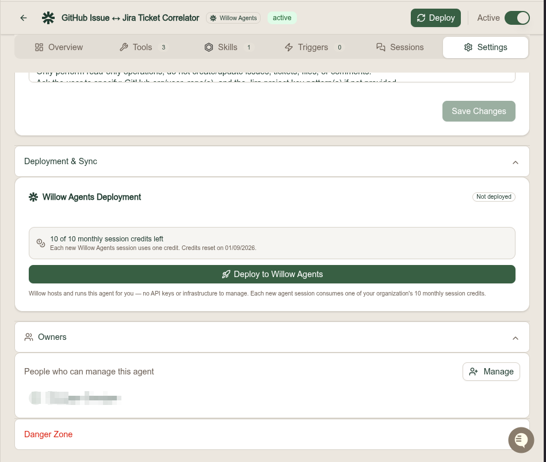Go to the Triggers tab
Image resolution: width=546 pixels, height=462 pixels.
click(314, 47)
